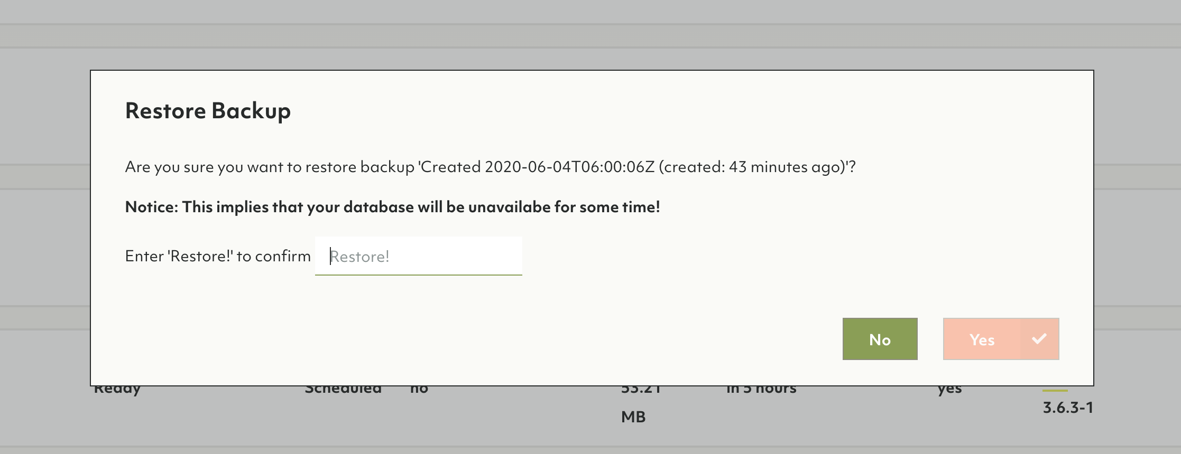Click the '43 minutes ago' text
1181x454 pixels.
tap(786, 167)
